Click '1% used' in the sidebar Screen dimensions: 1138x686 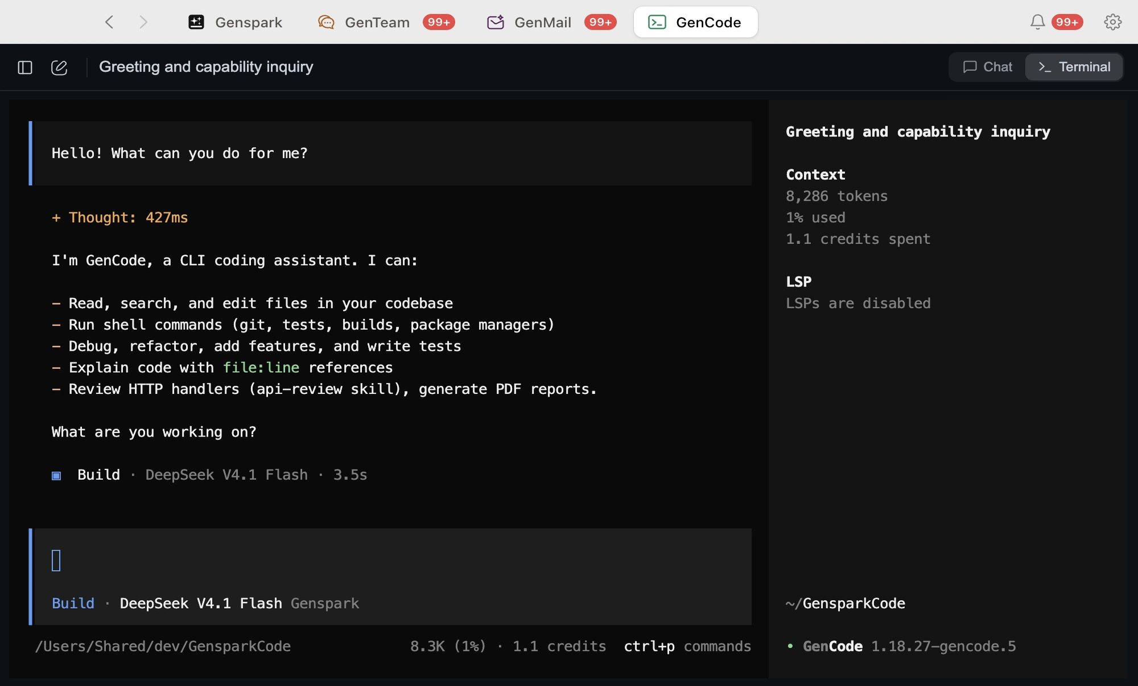tap(815, 218)
